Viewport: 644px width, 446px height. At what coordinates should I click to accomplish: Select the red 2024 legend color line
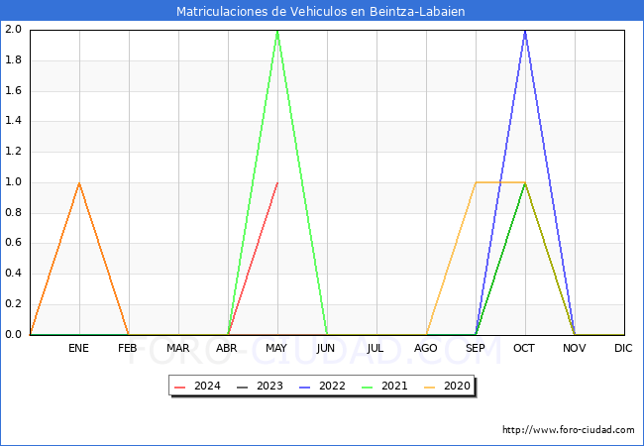pos(180,387)
